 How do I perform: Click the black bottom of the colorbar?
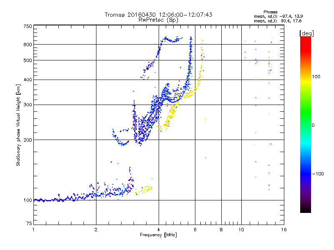pos(306,210)
